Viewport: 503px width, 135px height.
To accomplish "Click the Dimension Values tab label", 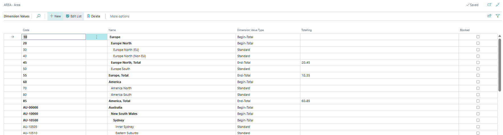I will click(17, 16).
